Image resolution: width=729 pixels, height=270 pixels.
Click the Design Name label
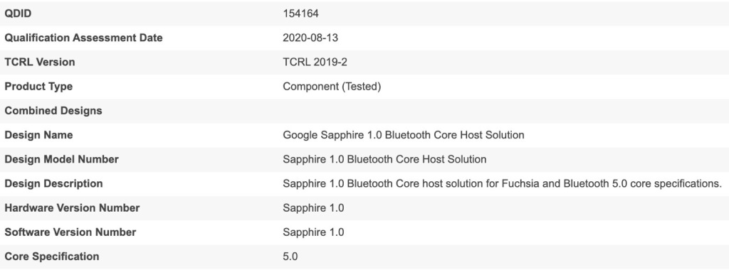click(x=38, y=135)
